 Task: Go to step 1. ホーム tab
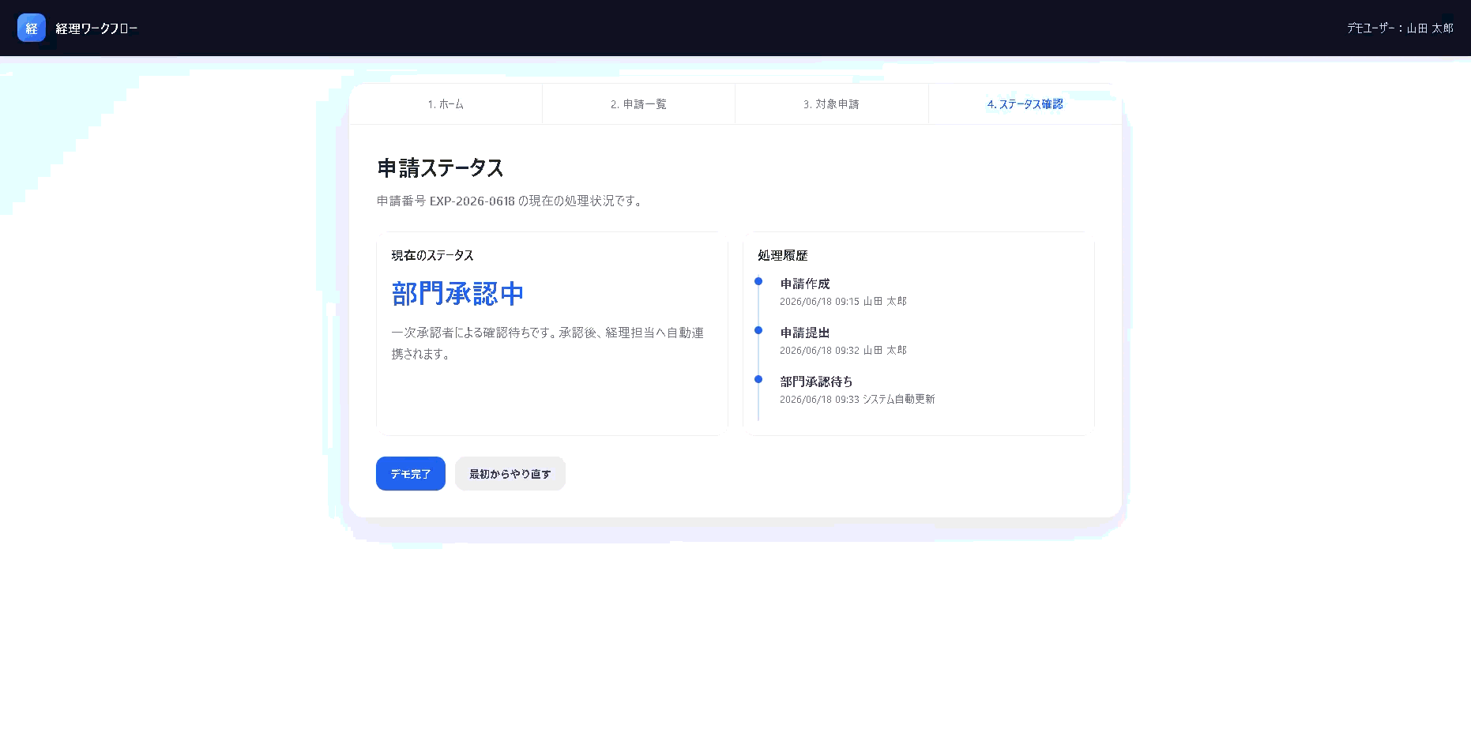446,104
